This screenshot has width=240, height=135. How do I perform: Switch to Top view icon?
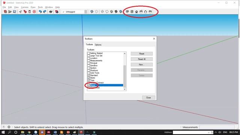tap(132, 12)
